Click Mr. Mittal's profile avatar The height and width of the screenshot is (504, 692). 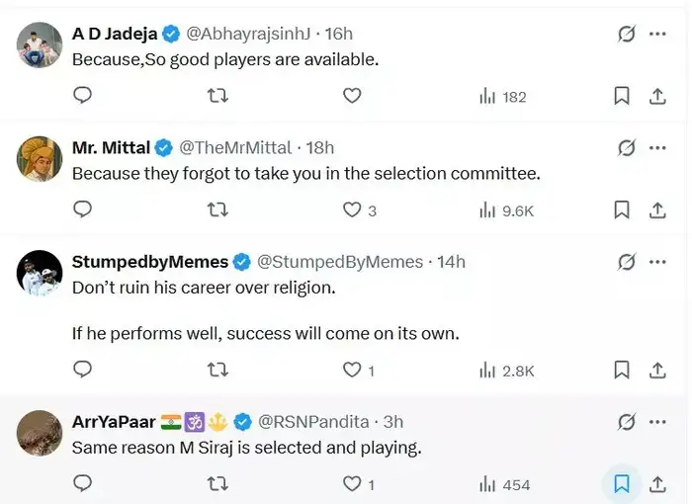(41, 158)
